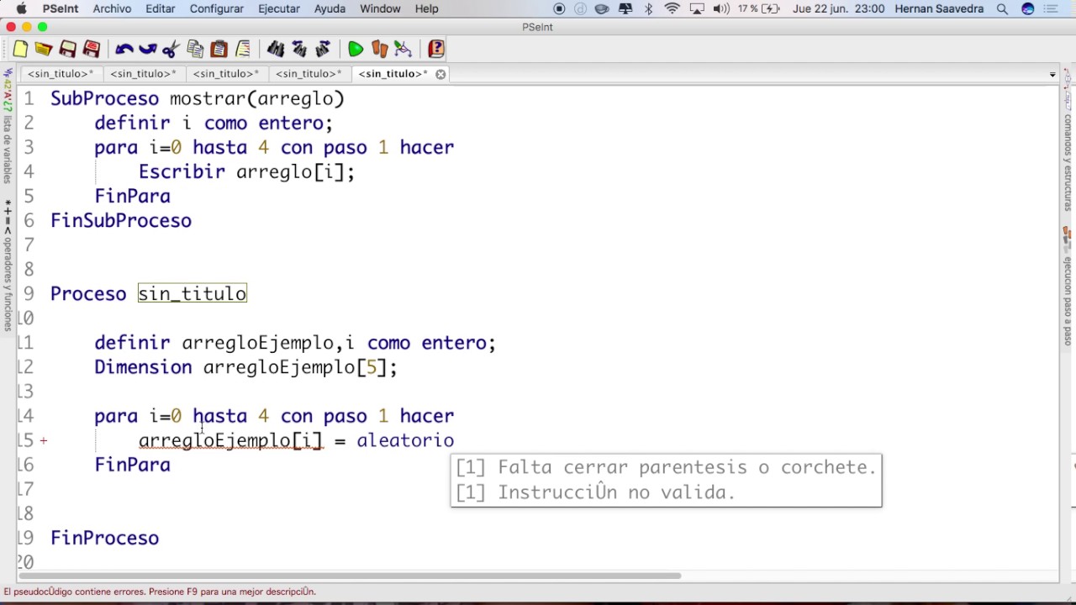This screenshot has width=1076, height=605.
Task: Open the tab list dropdown arrow
Action: pyautogui.click(x=1052, y=75)
